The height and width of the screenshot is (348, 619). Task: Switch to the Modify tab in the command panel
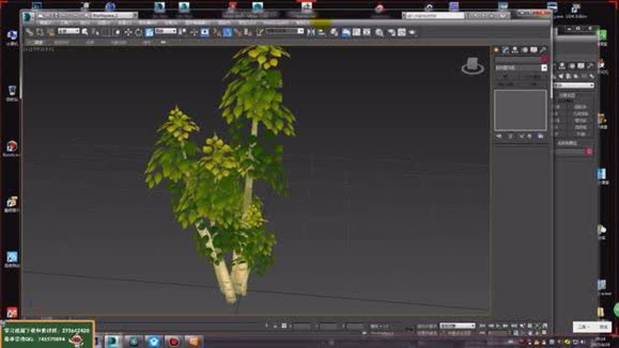505,49
